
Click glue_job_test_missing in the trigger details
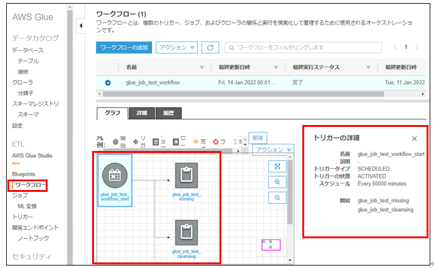pyautogui.click(x=383, y=201)
